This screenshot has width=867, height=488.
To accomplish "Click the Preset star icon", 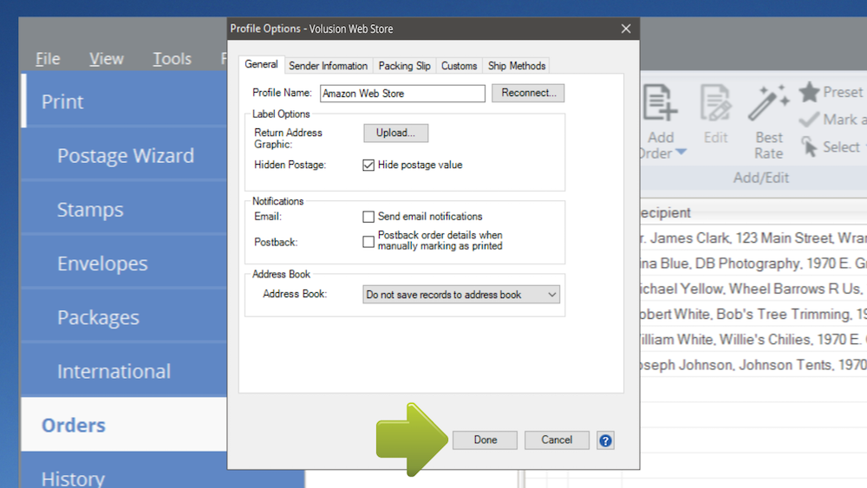I will point(809,92).
